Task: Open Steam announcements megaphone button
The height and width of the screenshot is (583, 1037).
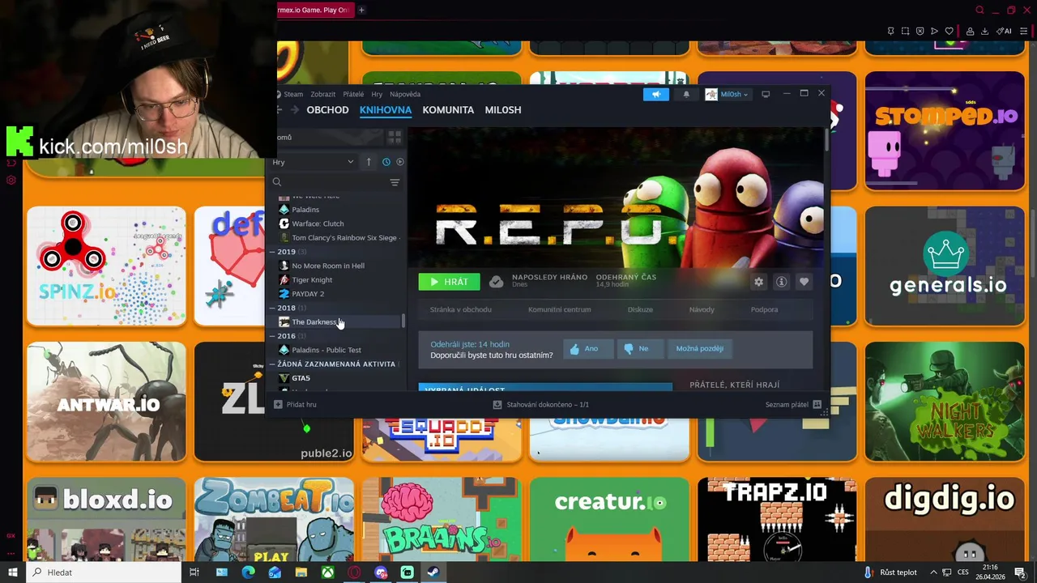Action: point(656,94)
